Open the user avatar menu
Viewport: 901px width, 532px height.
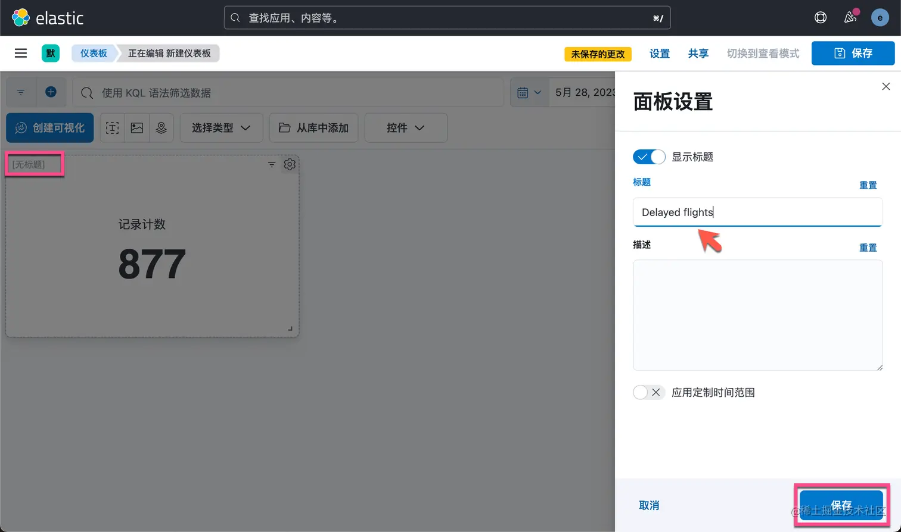pos(880,18)
